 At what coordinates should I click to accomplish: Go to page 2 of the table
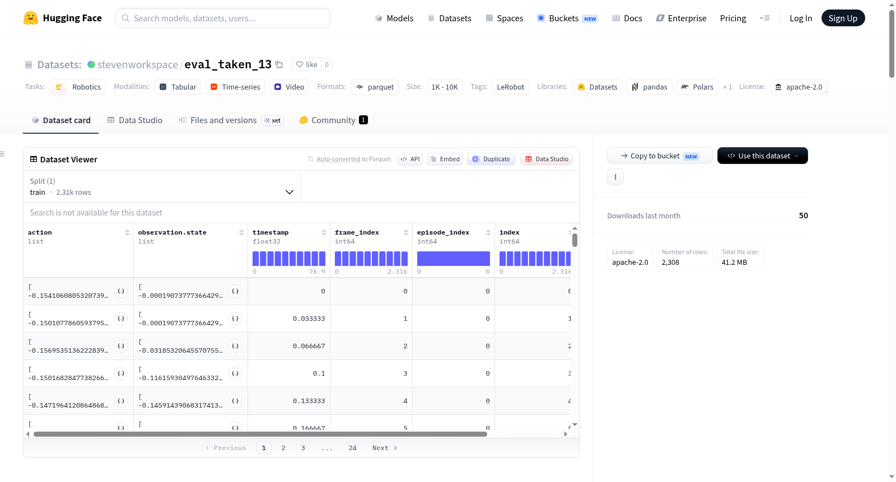tap(283, 448)
